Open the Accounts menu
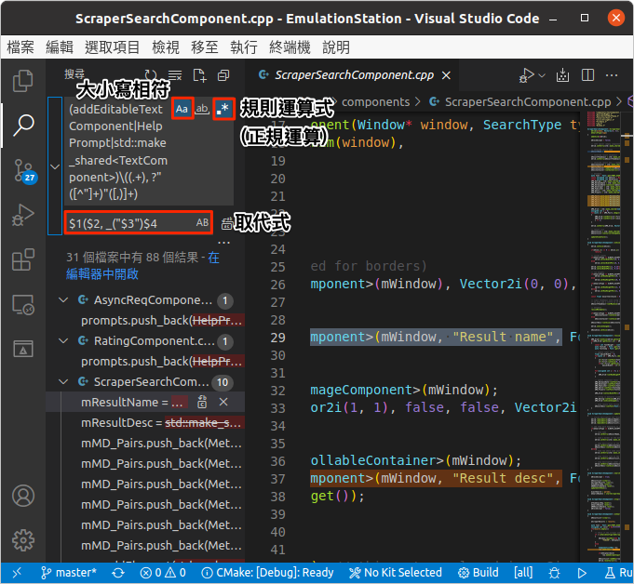 coord(23,496)
